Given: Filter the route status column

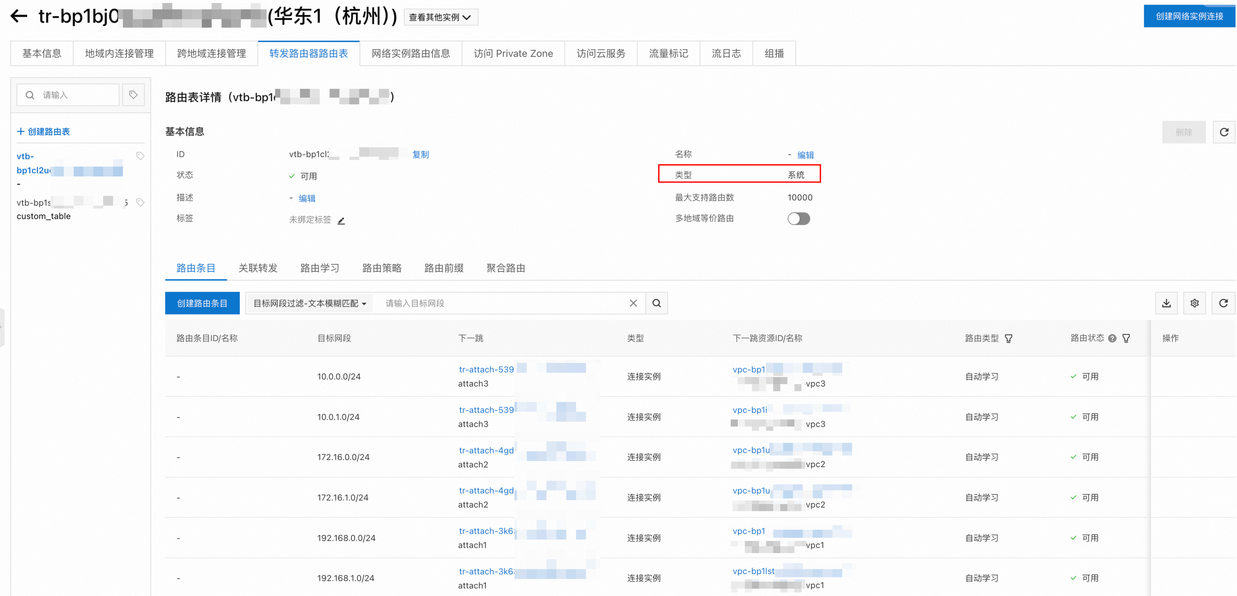Looking at the screenshot, I should coord(1126,339).
